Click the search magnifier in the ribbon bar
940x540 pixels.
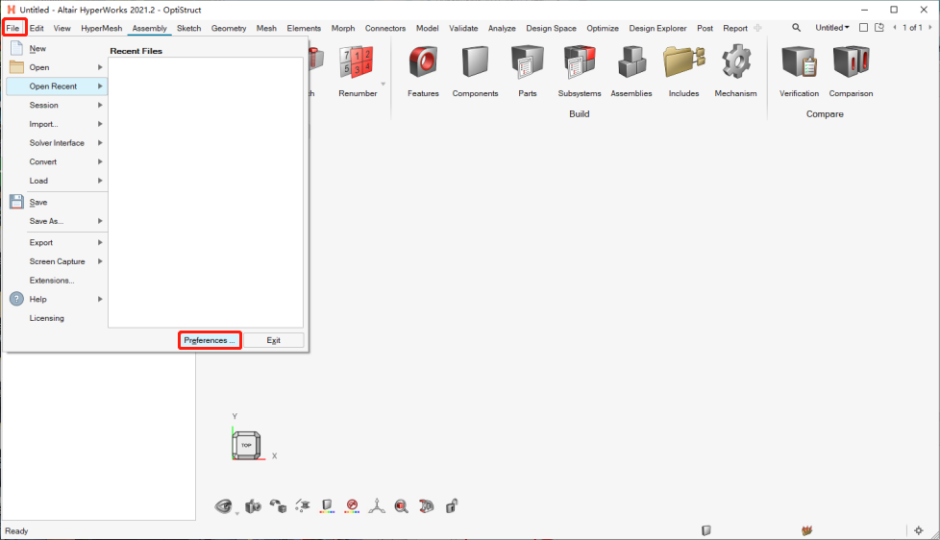click(x=796, y=28)
